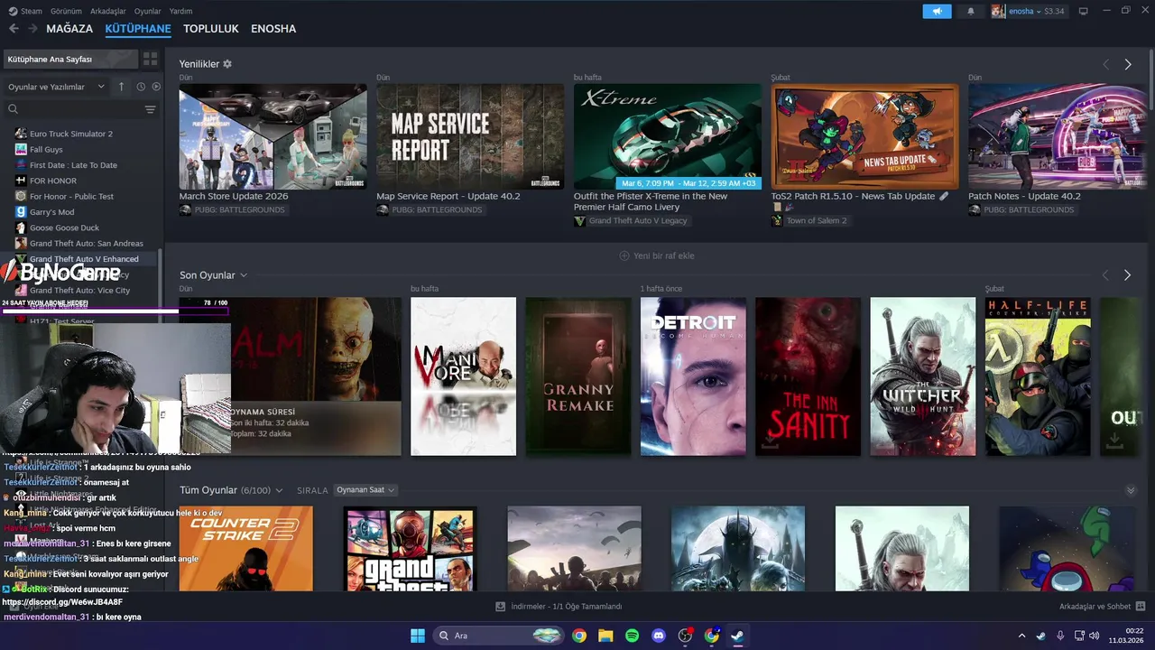Open ToS2 Patch R1.5.10 news card

click(x=864, y=137)
